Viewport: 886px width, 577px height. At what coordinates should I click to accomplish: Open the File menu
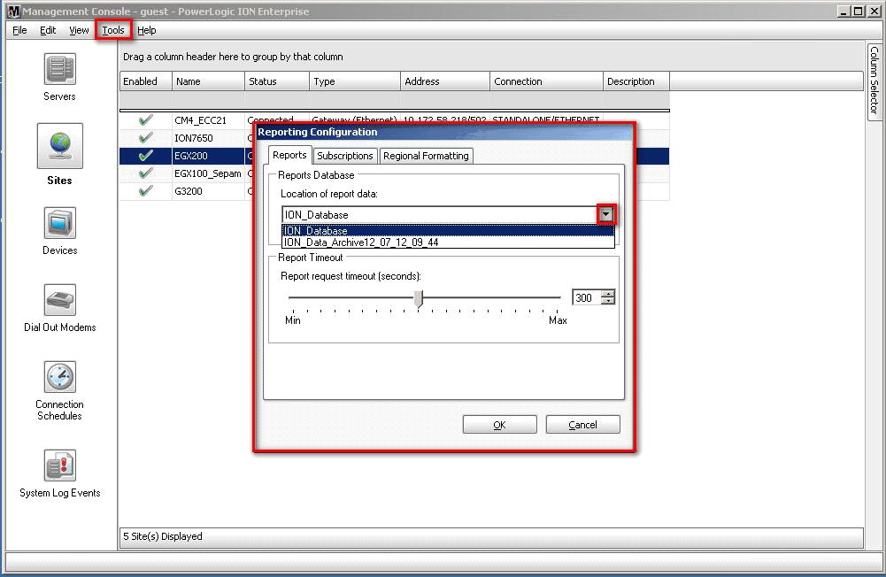coord(19,30)
